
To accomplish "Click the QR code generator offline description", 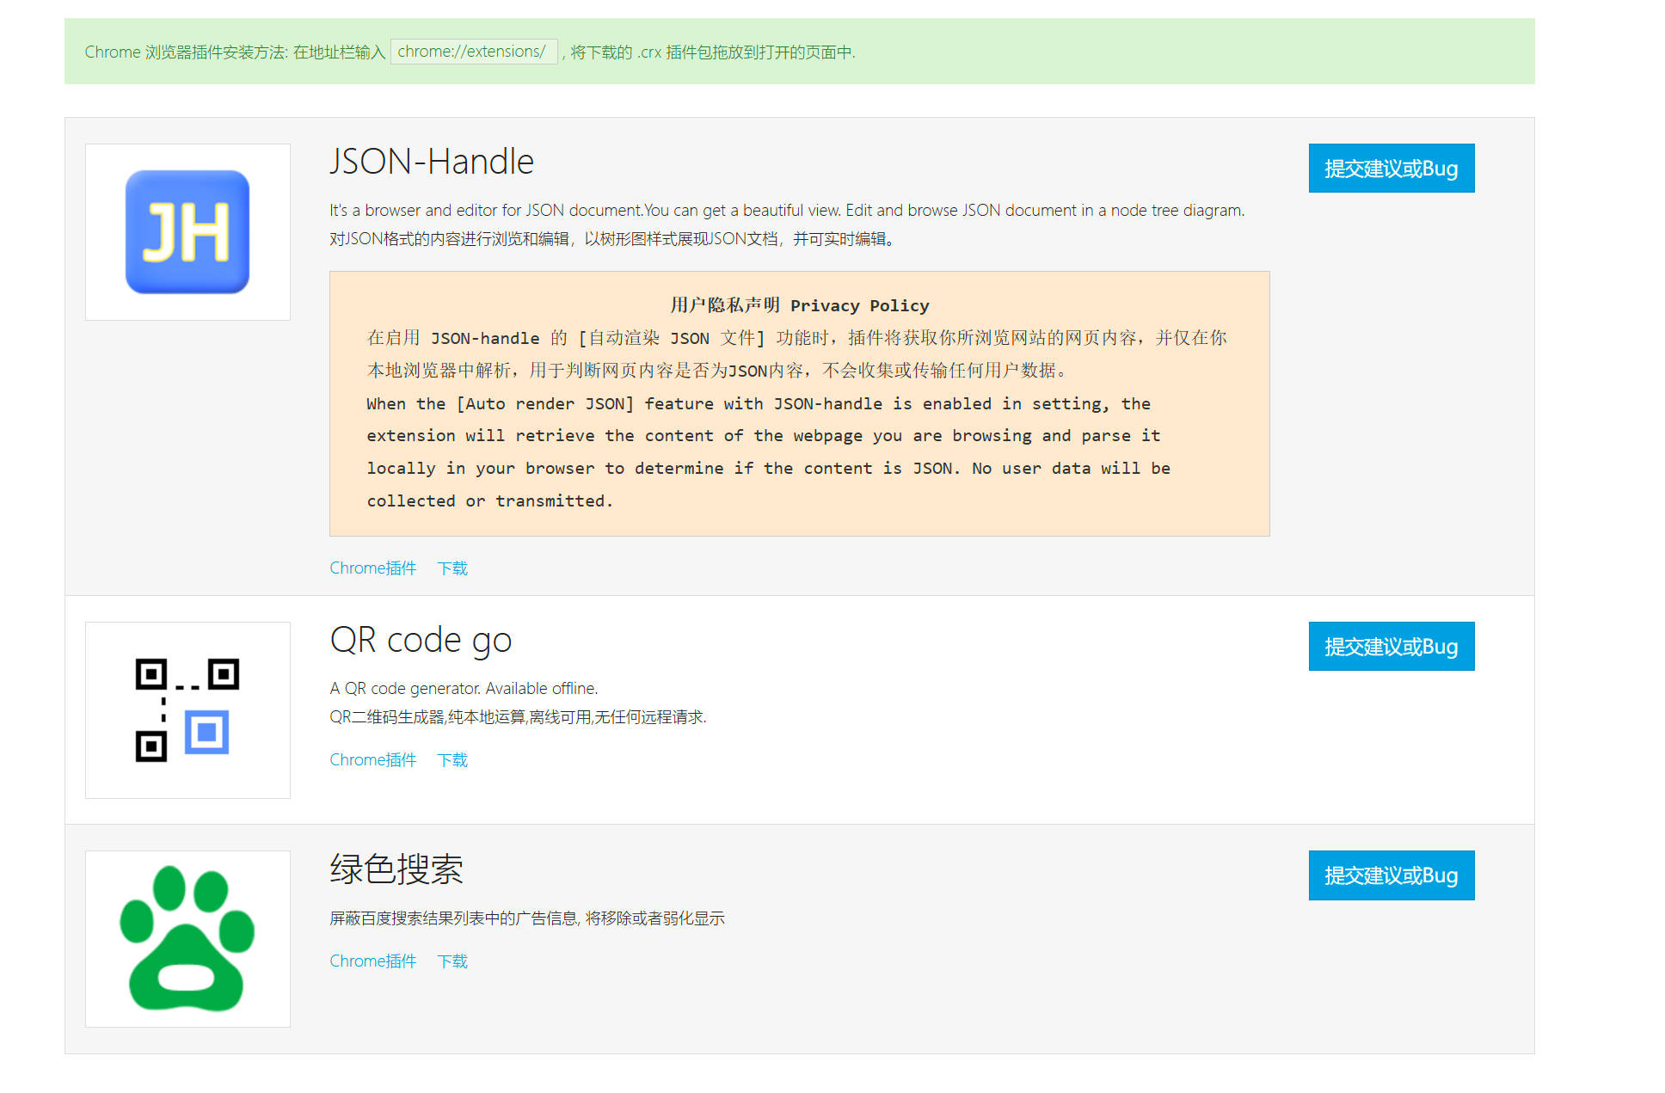I will [x=464, y=688].
